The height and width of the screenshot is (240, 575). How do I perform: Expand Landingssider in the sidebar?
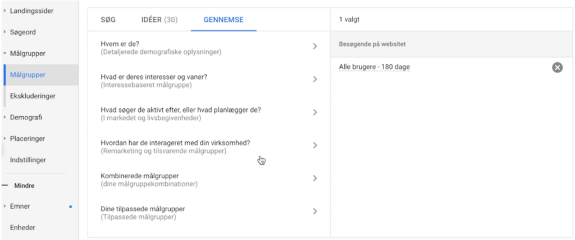click(x=4, y=11)
